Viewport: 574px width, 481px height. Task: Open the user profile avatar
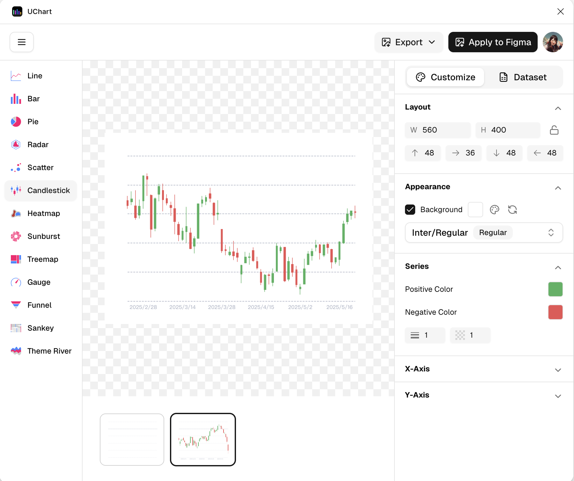point(553,42)
